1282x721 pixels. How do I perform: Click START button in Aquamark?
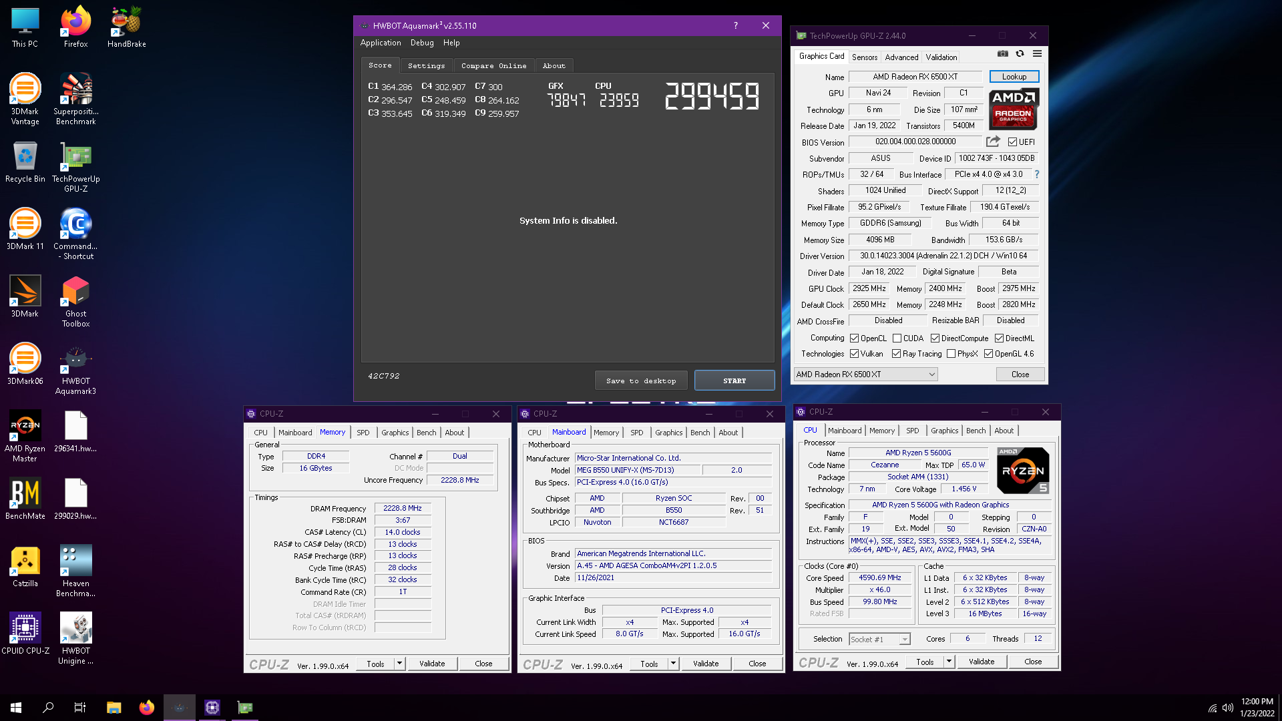coord(734,381)
